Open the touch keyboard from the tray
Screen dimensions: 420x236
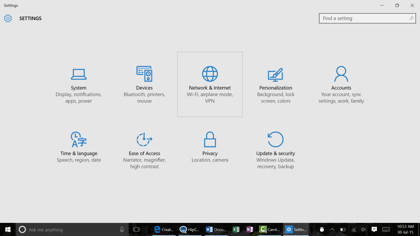386,230
